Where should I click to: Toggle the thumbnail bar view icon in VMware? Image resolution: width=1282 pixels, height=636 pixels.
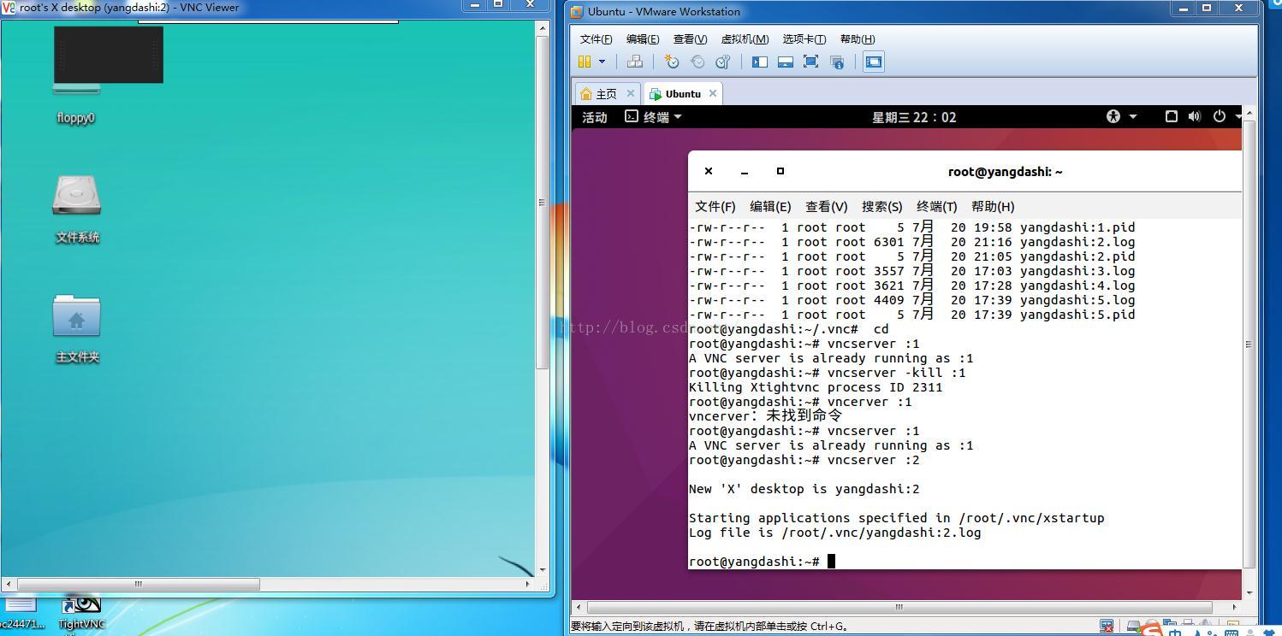(785, 62)
